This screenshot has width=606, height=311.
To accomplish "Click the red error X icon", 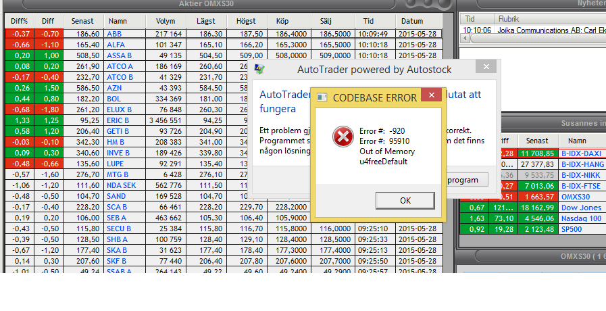I will pyautogui.click(x=343, y=137).
